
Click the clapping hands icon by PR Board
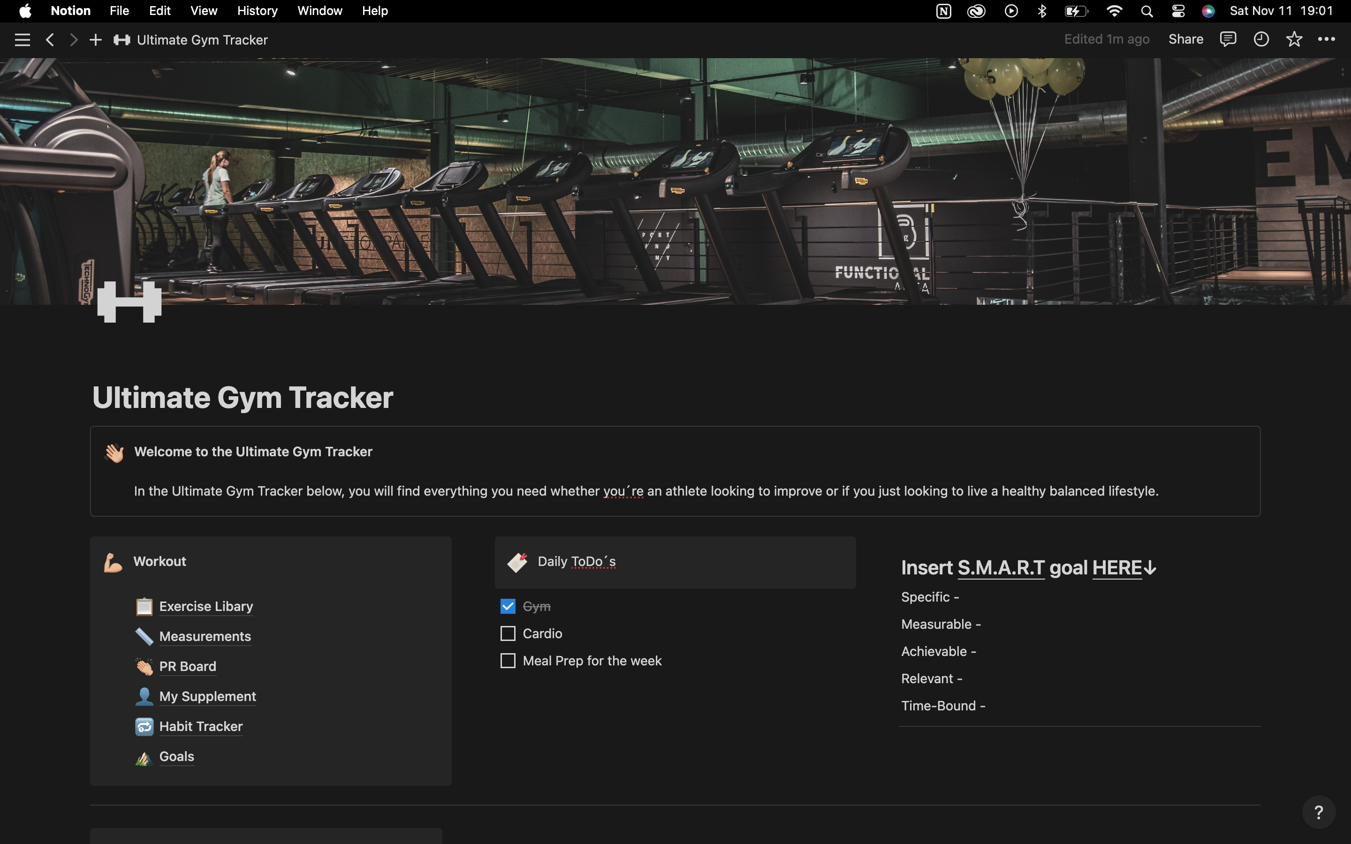coord(144,666)
